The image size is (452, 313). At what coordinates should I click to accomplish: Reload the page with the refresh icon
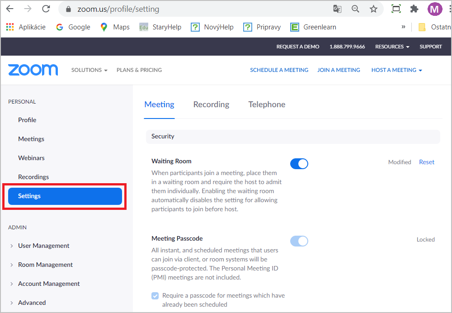click(46, 9)
